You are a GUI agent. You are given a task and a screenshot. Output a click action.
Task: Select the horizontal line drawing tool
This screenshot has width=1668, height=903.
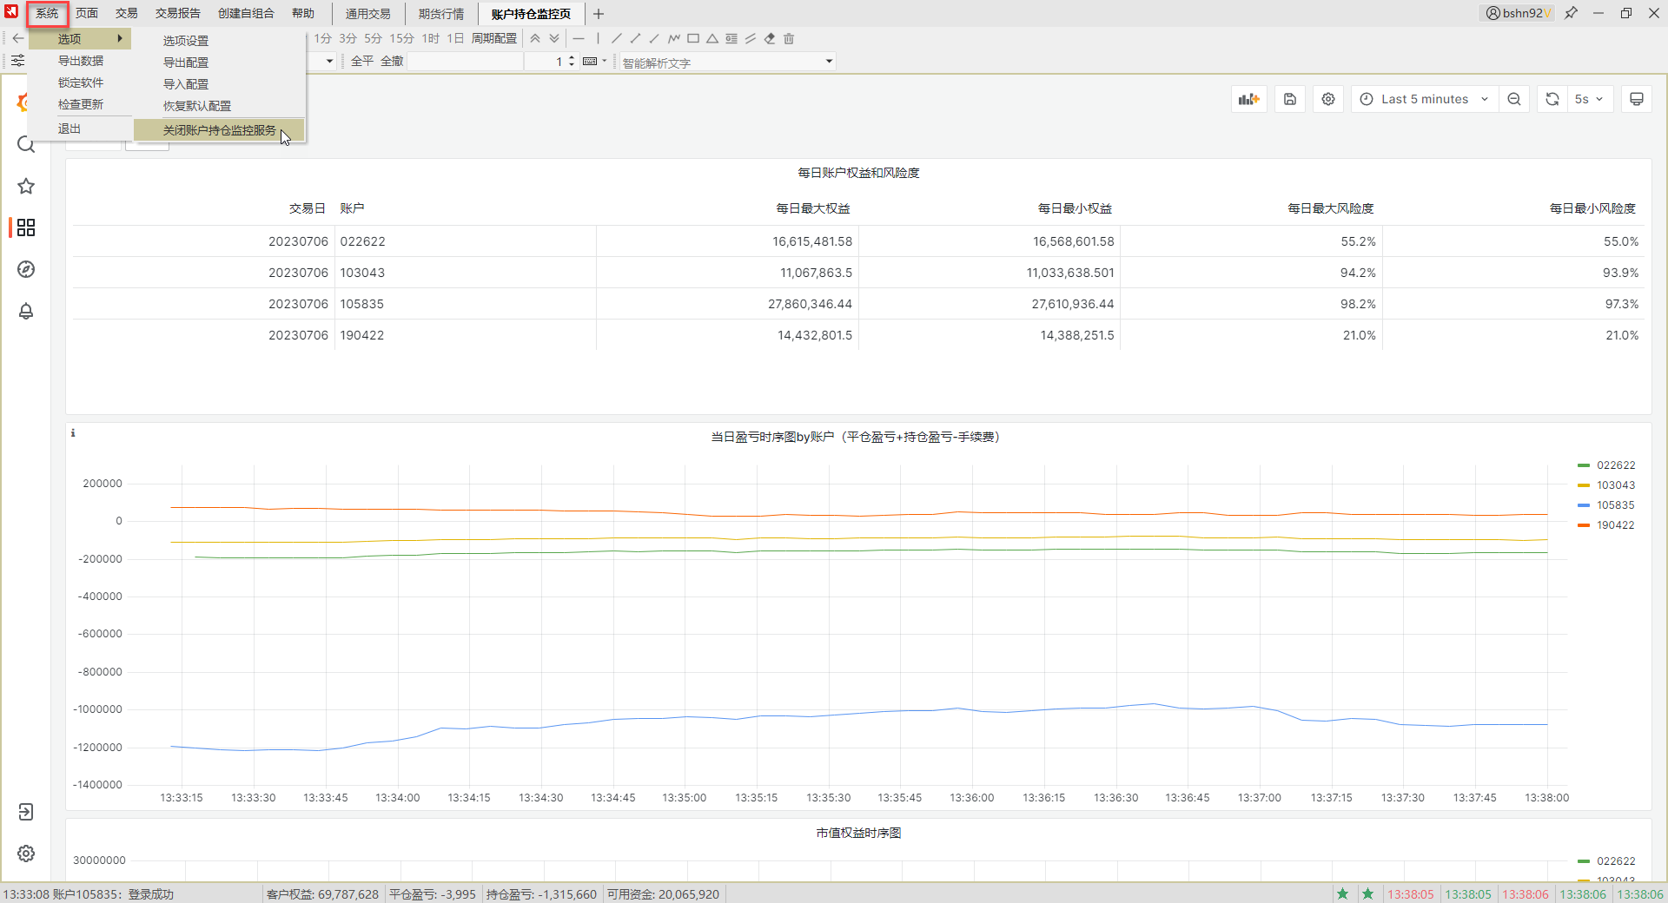pos(579,38)
